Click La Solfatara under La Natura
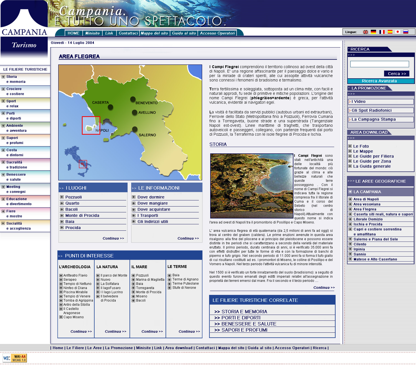 tap(110, 284)
